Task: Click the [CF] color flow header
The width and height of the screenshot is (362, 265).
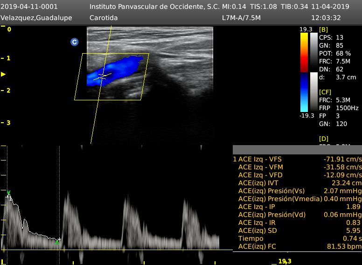Action: (x=325, y=92)
